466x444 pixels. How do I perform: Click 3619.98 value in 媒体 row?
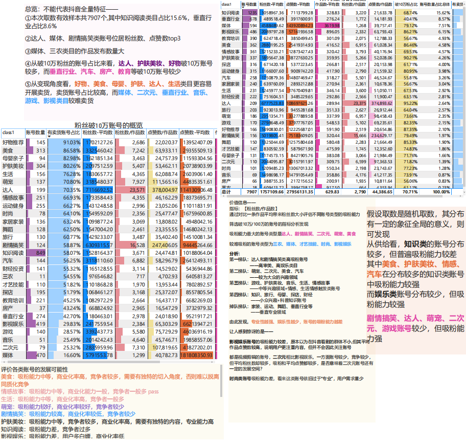click(332, 26)
